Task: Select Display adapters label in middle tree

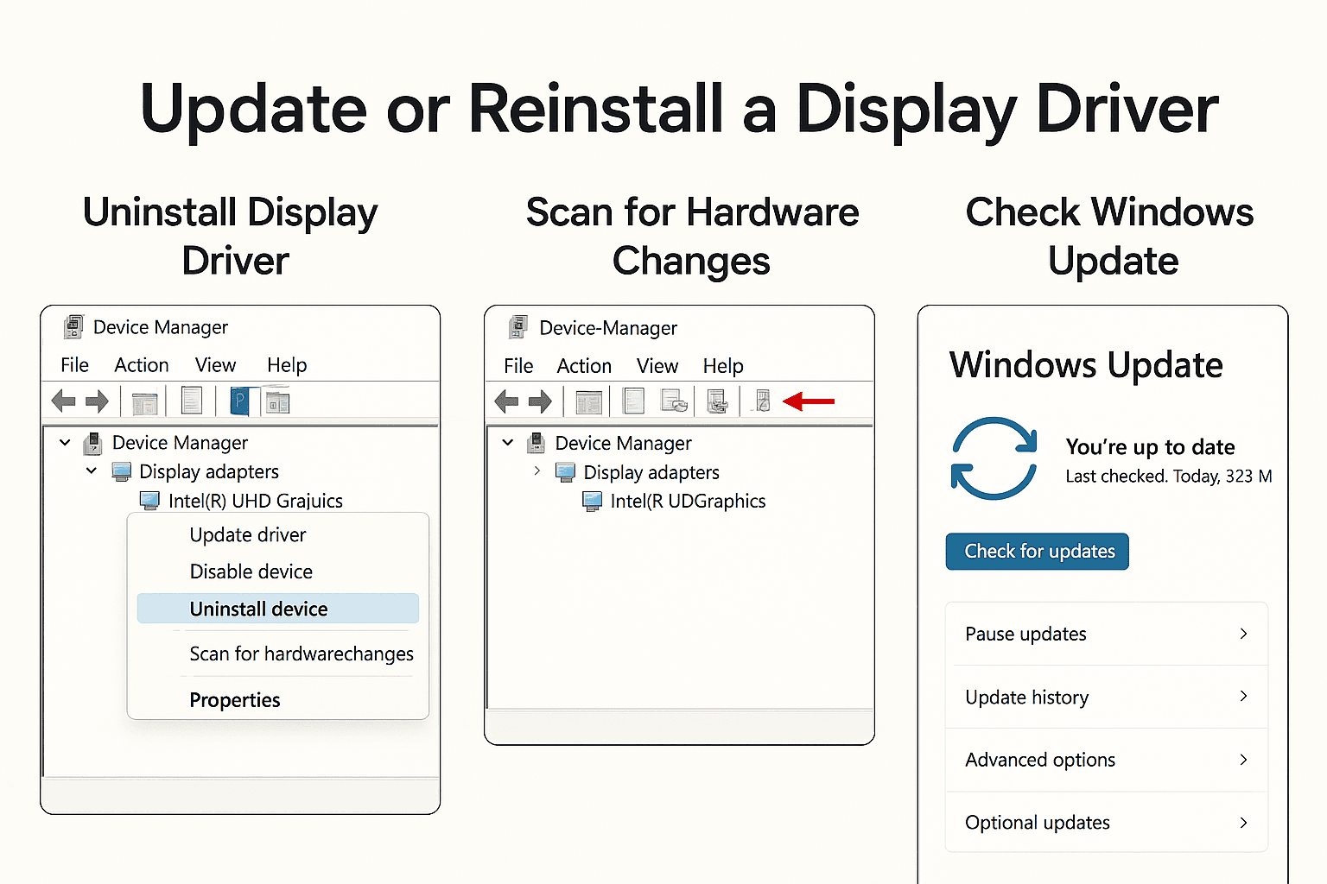Action: (651, 473)
